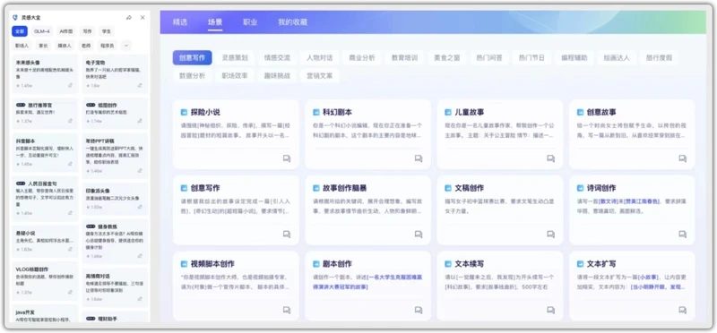The height and width of the screenshot is (333, 717).
Task: Click the chat icon on 探险小说 card
Action: [287, 158]
